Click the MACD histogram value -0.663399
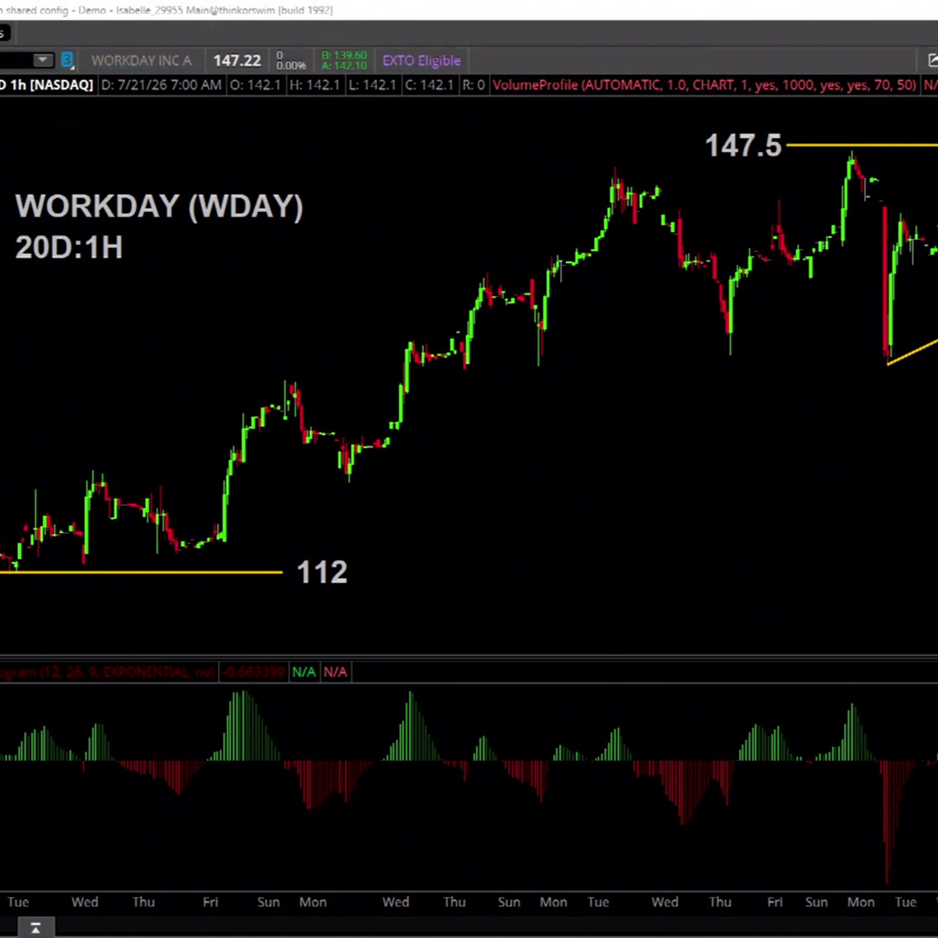The image size is (938, 938). (254, 672)
